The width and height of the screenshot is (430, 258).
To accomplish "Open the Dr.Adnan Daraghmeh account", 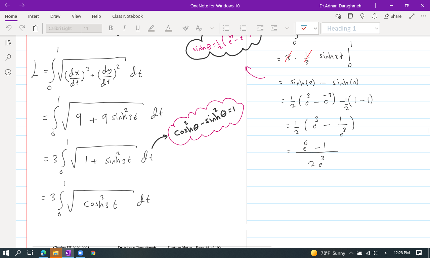I will (x=341, y=6).
